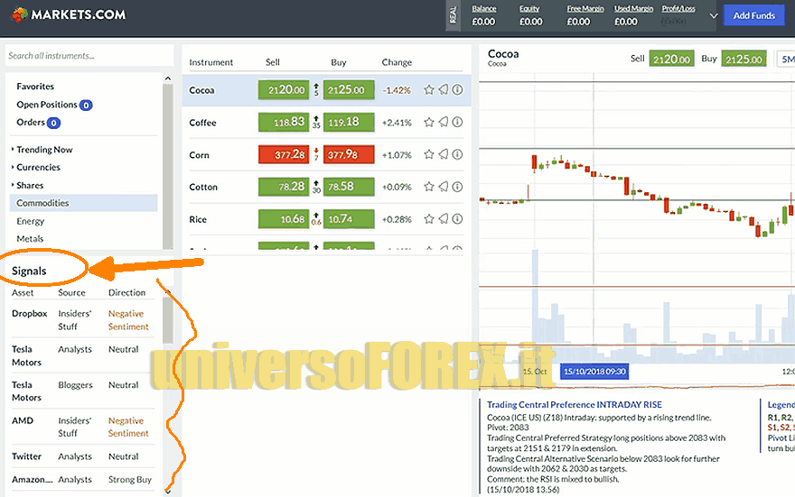Add Cocoa to favorites with star icon
795x497 pixels.
point(429,90)
